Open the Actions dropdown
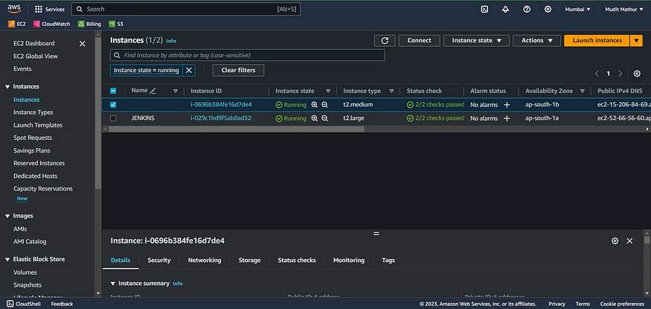This screenshot has width=651, height=309. point(538,40)
